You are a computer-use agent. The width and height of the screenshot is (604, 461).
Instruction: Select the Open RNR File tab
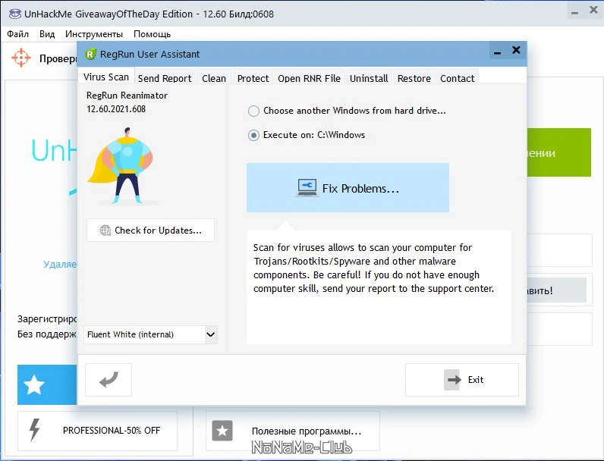tap(310, 78)
